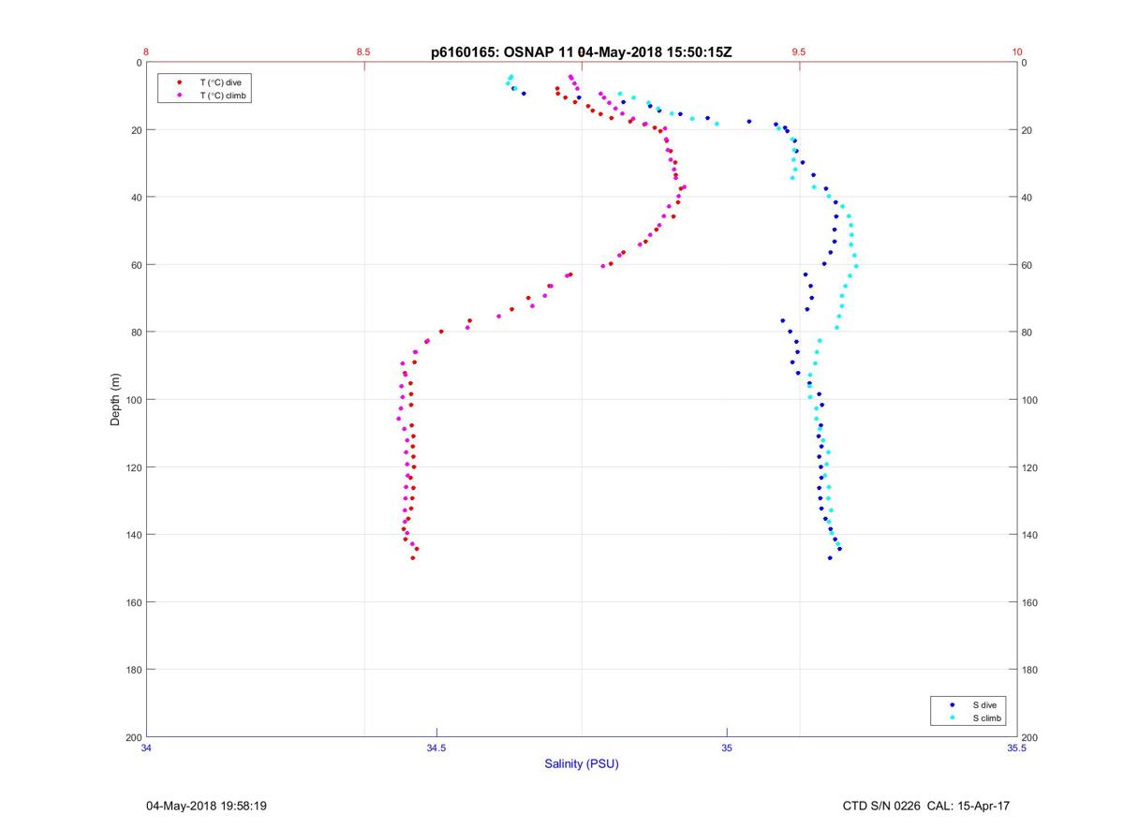
Task: Click the bottom salinity axis tick "35.5"
Action: click(x=1017, y=748)
